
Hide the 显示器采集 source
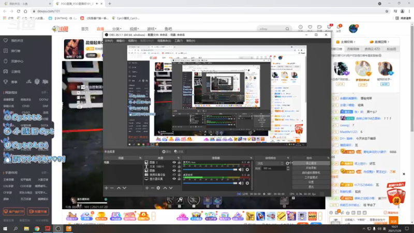point(174,179)
